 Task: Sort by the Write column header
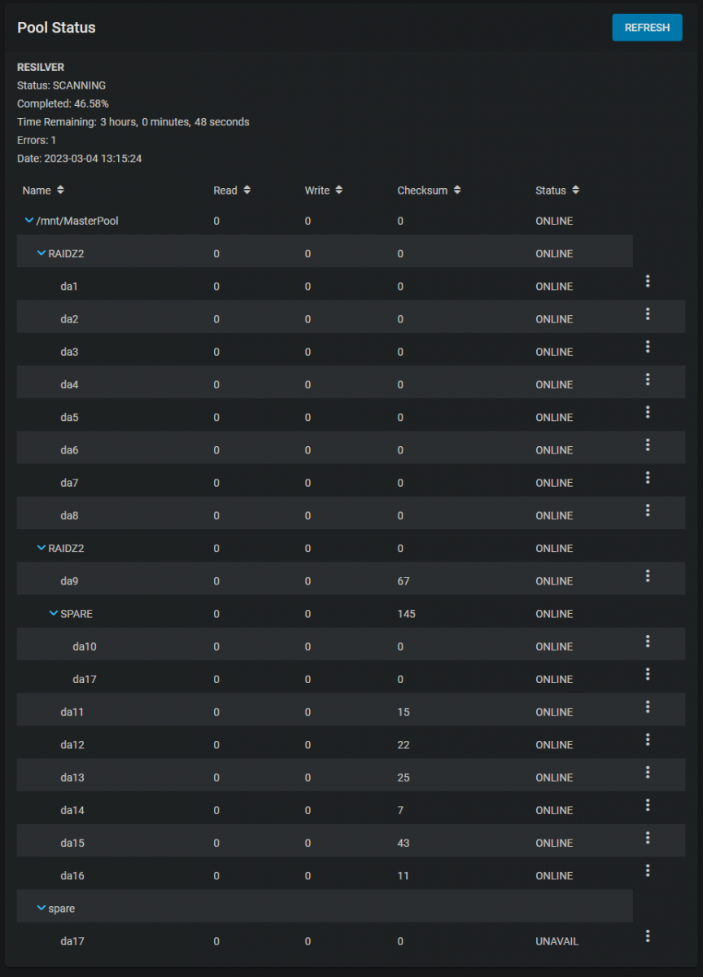coord(324,191)
